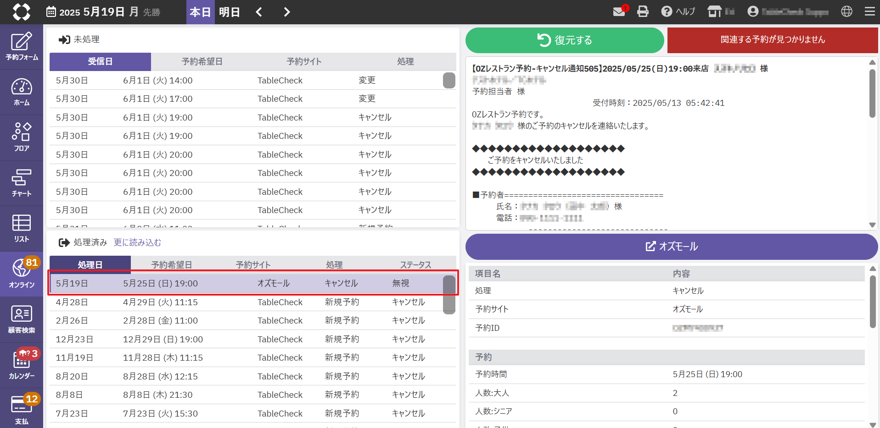Image resolution: width=880 pixels, height=428 pixels.
Task: Open the オズモール external link button
Action: 672,247
